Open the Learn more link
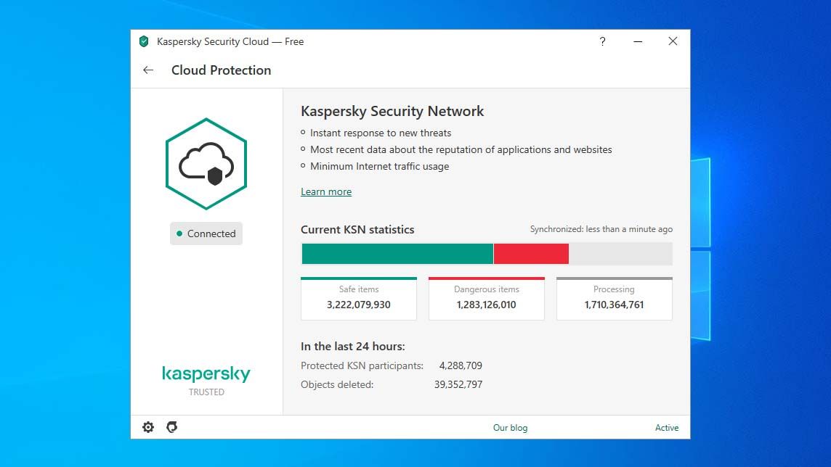Screen dimensions: 831x467 (x=326, y=191)
